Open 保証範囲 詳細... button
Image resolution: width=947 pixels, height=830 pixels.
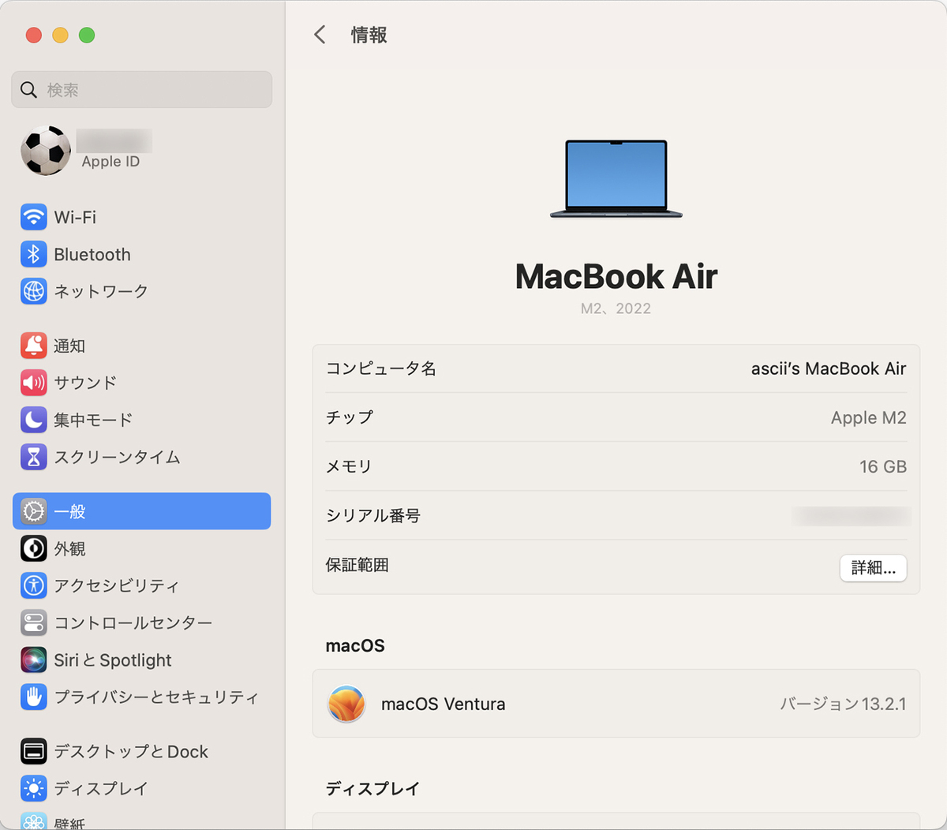874,568
